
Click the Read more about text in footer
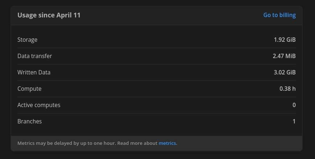coord(138,143)
